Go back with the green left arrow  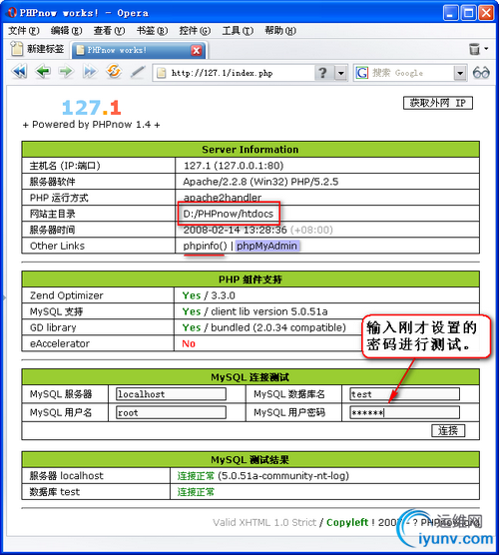43,72
